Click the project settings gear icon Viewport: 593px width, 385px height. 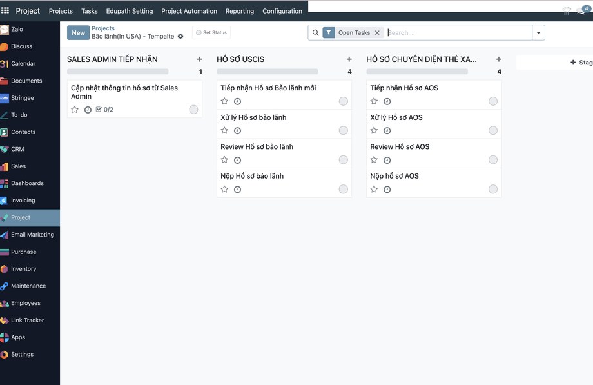[180, 36]
